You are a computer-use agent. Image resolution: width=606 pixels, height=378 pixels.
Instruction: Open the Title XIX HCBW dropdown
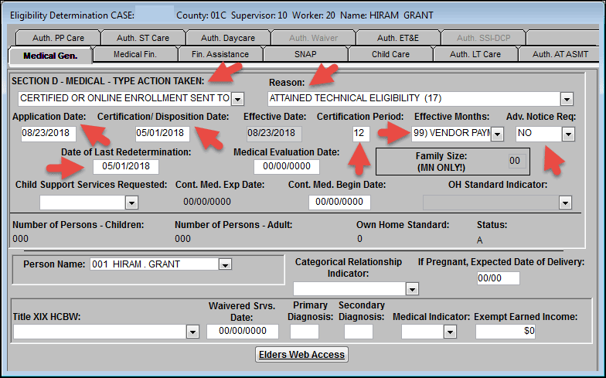192,332
